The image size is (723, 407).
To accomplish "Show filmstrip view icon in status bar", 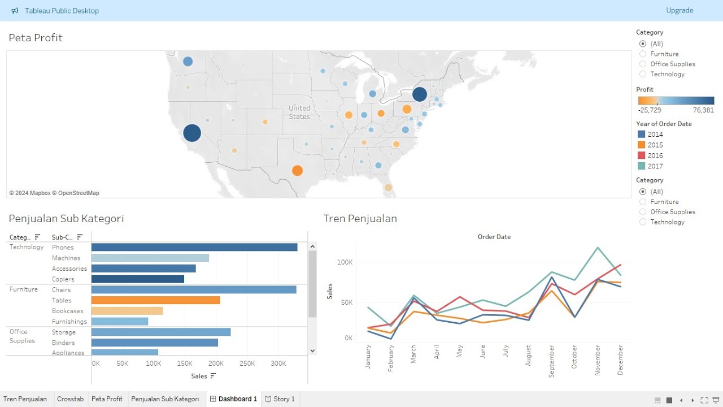I will point(657,400).
